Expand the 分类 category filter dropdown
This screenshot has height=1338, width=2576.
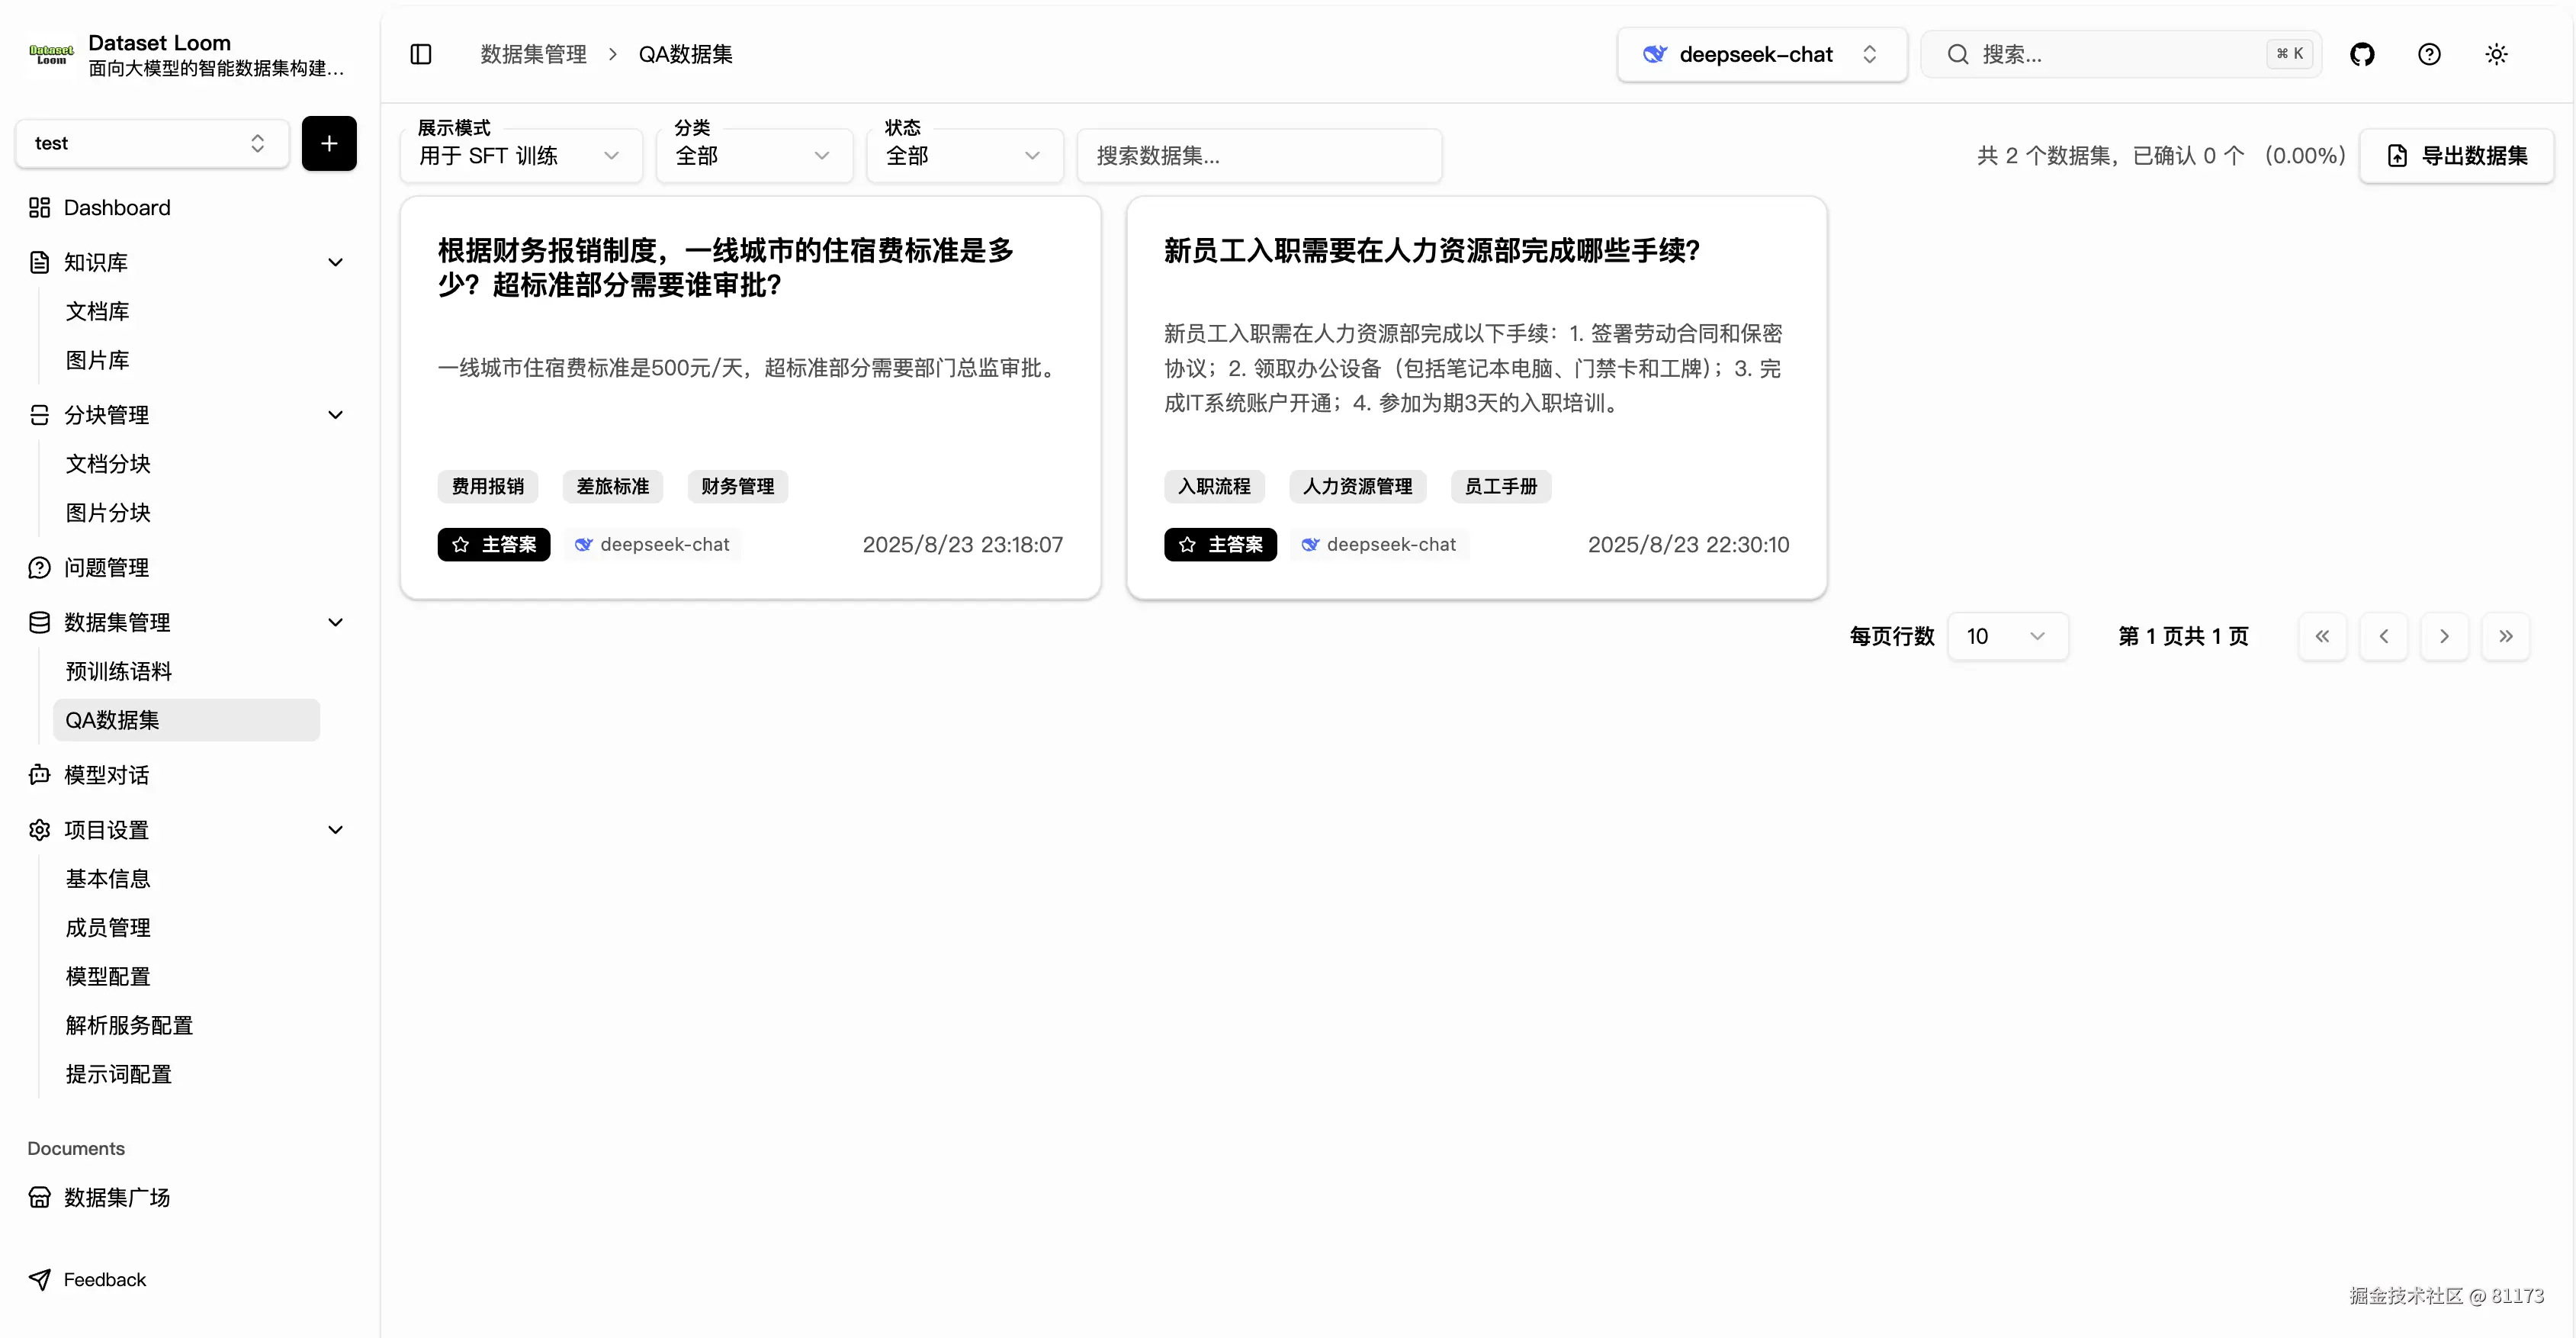tap(753, 155)
